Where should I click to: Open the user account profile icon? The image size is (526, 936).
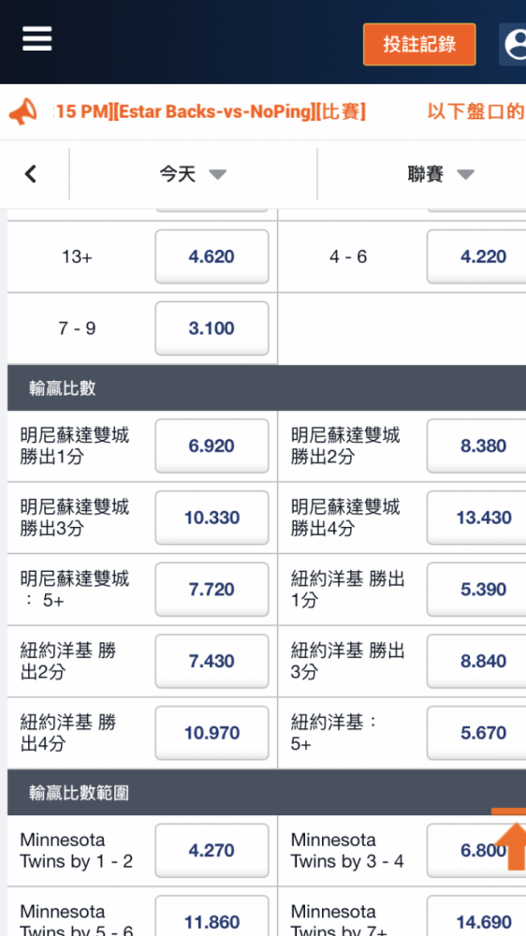tap(513, 44)
